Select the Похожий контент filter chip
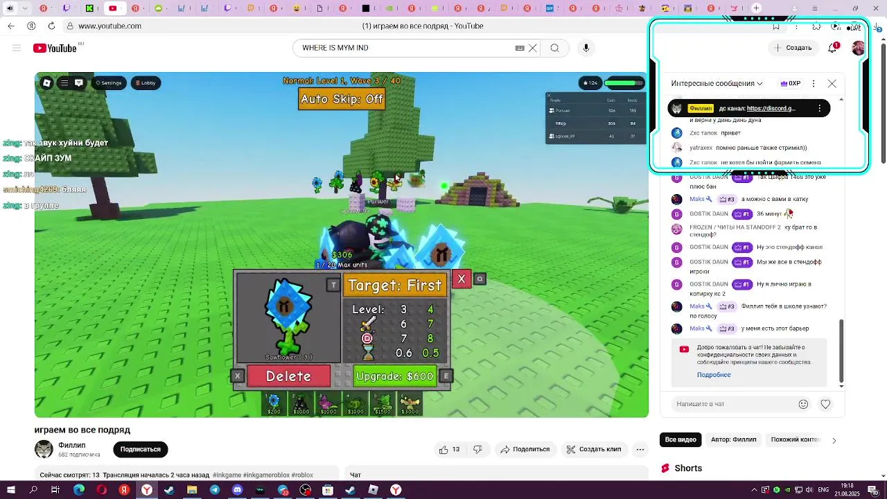The height and width of the screenshot is (499, 887). (794, 439)
